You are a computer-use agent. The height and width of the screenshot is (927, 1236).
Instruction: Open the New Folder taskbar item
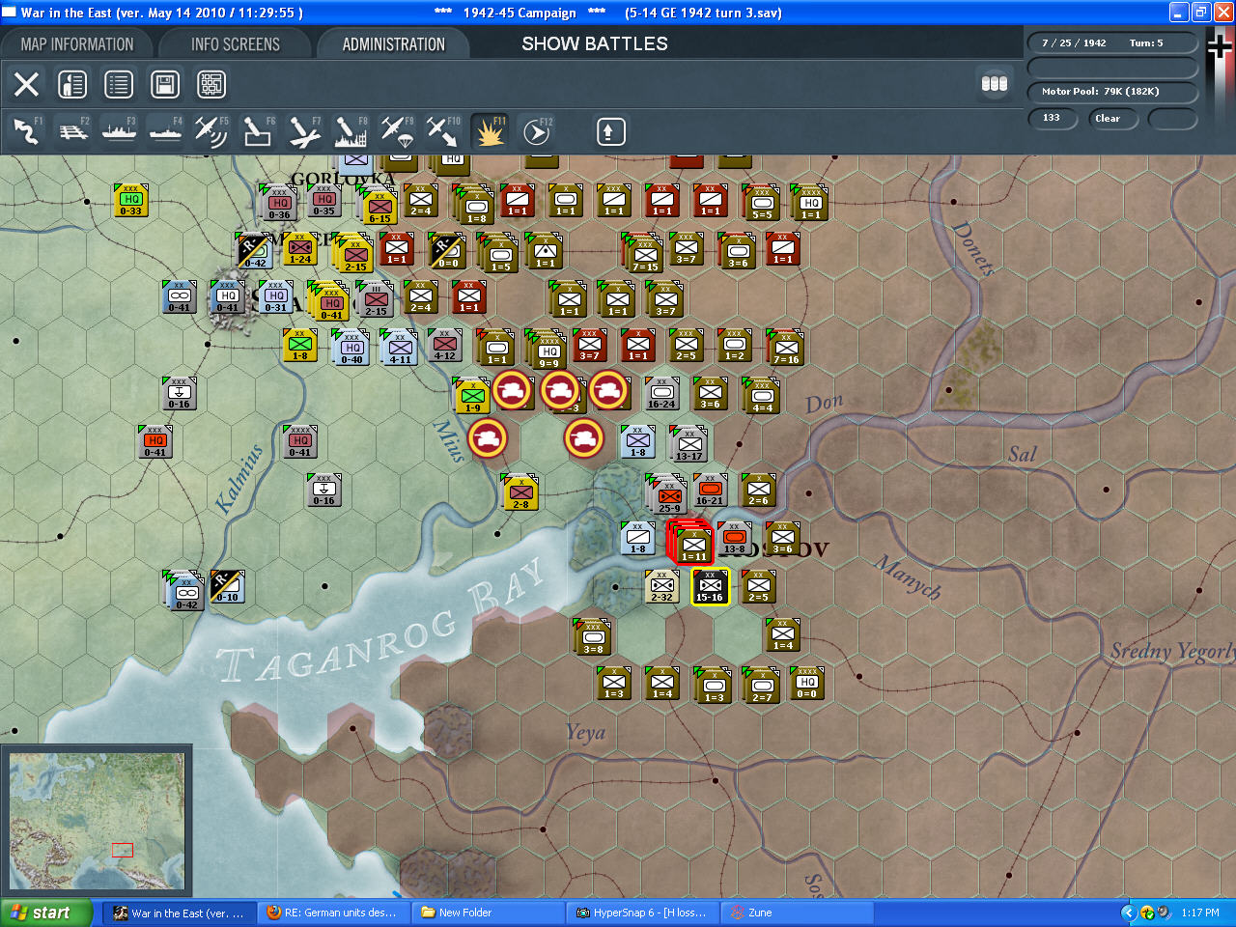(x=488, y=913)
